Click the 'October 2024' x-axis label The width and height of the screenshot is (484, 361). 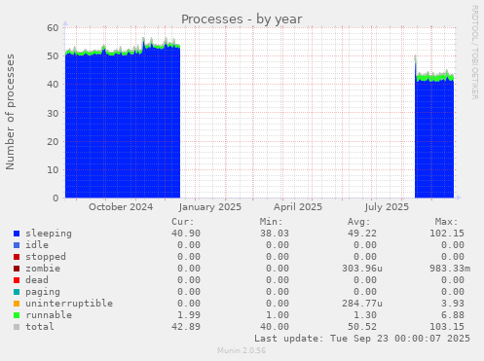[121, 207]
